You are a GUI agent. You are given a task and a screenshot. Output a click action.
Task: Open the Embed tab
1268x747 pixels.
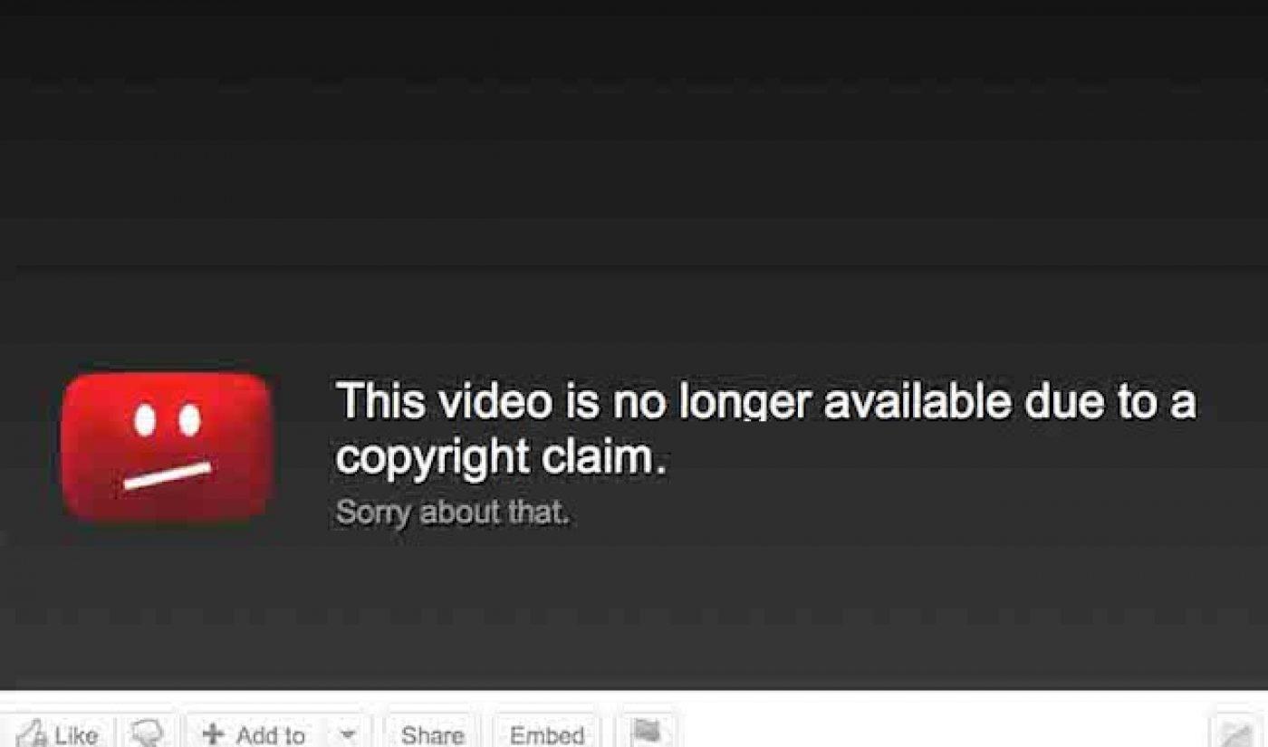coord(547,733)
